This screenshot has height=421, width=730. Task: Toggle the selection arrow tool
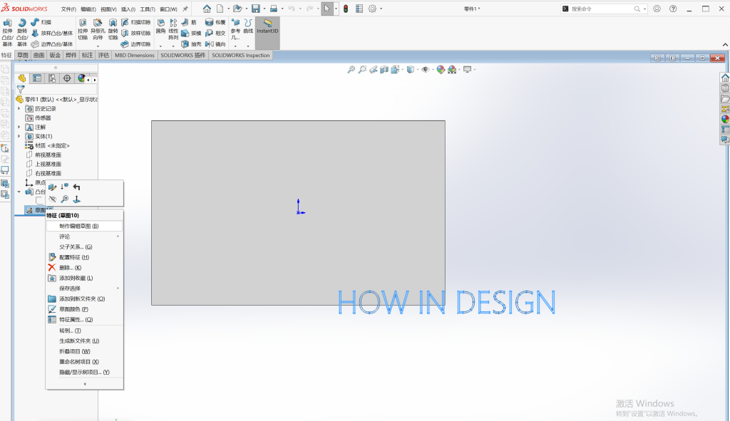click(327, 9)
